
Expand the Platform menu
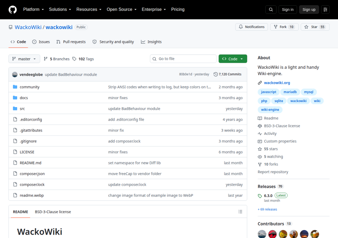[x=33, y=9]
